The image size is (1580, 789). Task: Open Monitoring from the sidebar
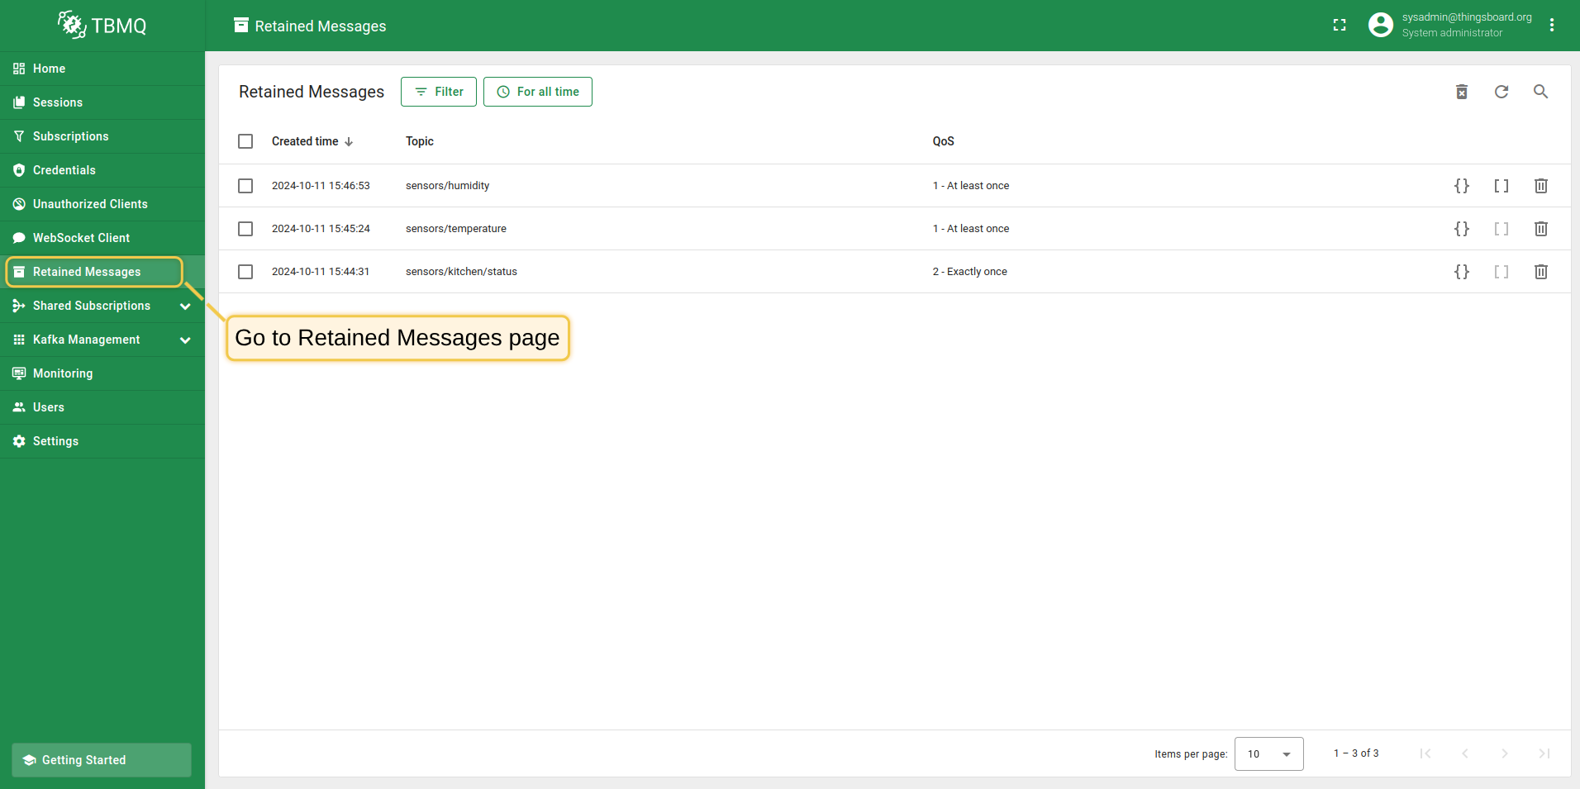point(62,373)
